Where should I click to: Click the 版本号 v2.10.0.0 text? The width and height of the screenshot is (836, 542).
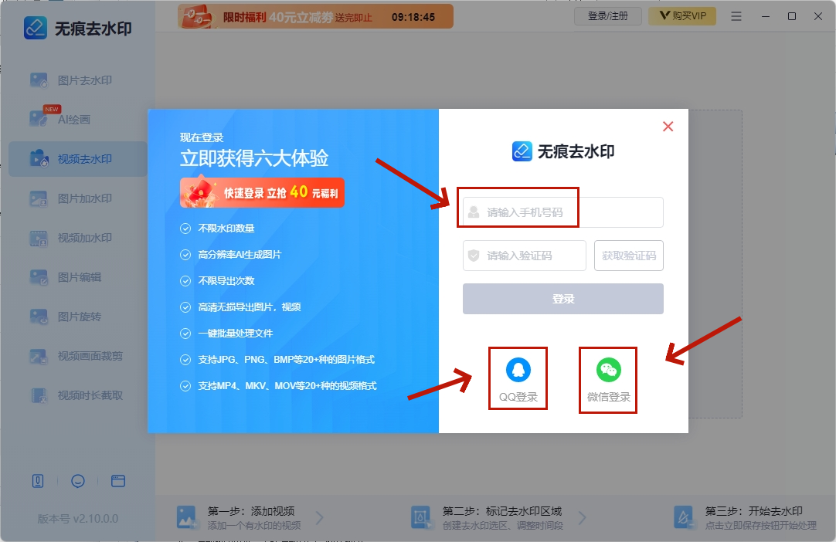coord(78,519)
